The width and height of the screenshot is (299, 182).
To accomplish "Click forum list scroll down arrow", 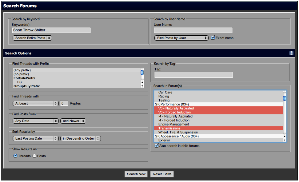I will (x=285, y=140).
